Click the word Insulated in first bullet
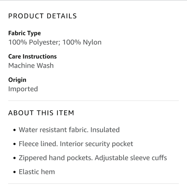Viewport: 187px width, 187px height. click(105, 130)
